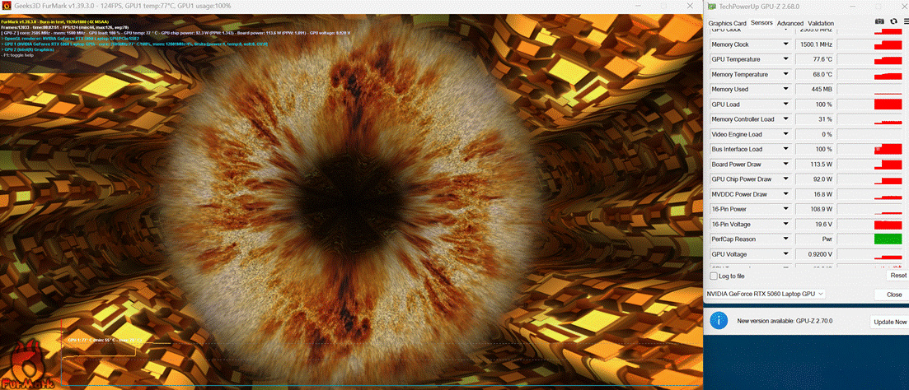Open the 16-Pin Power dropdown

point(787,210)
